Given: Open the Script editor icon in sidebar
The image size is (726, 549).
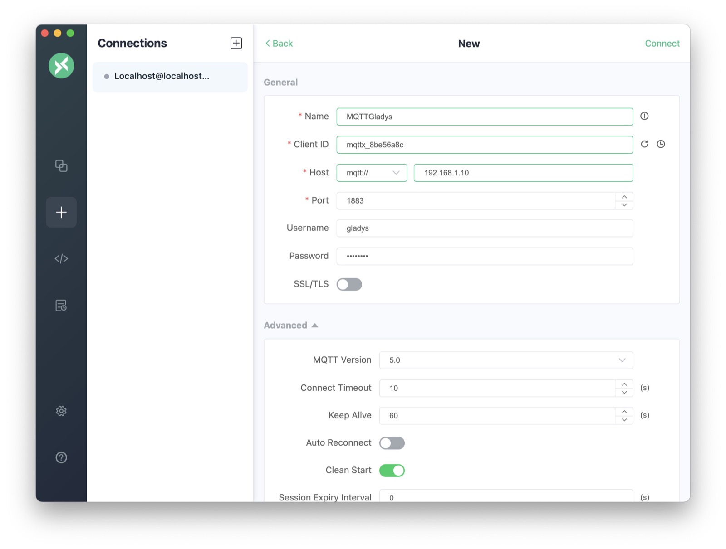Looking at the screenshot, I should tap(61, 258).
